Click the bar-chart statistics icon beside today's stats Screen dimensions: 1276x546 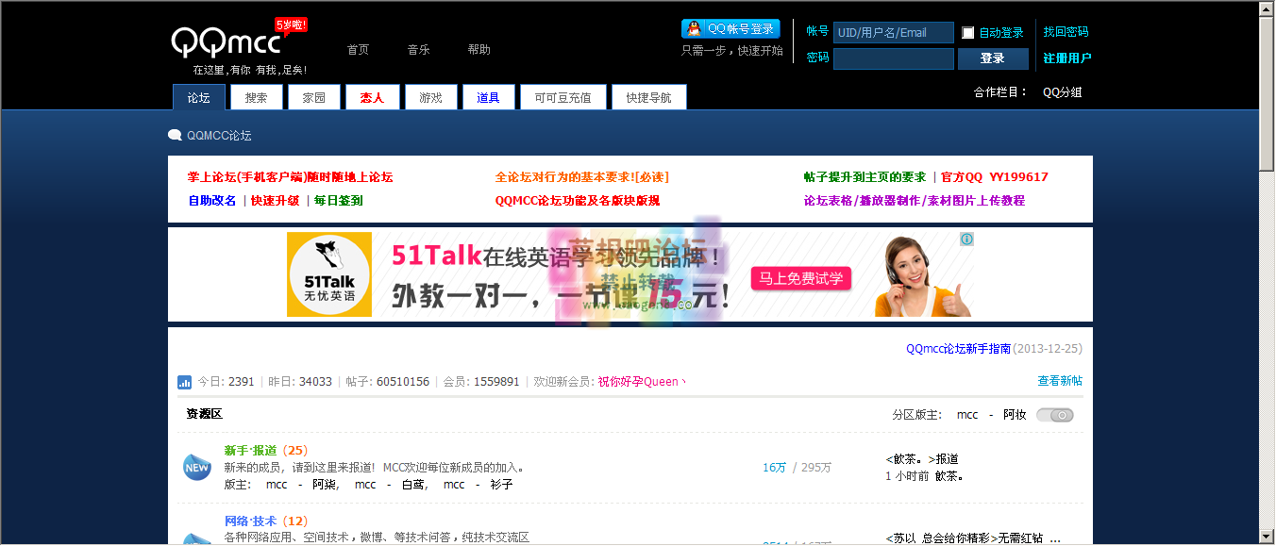[x=184, y=382]
